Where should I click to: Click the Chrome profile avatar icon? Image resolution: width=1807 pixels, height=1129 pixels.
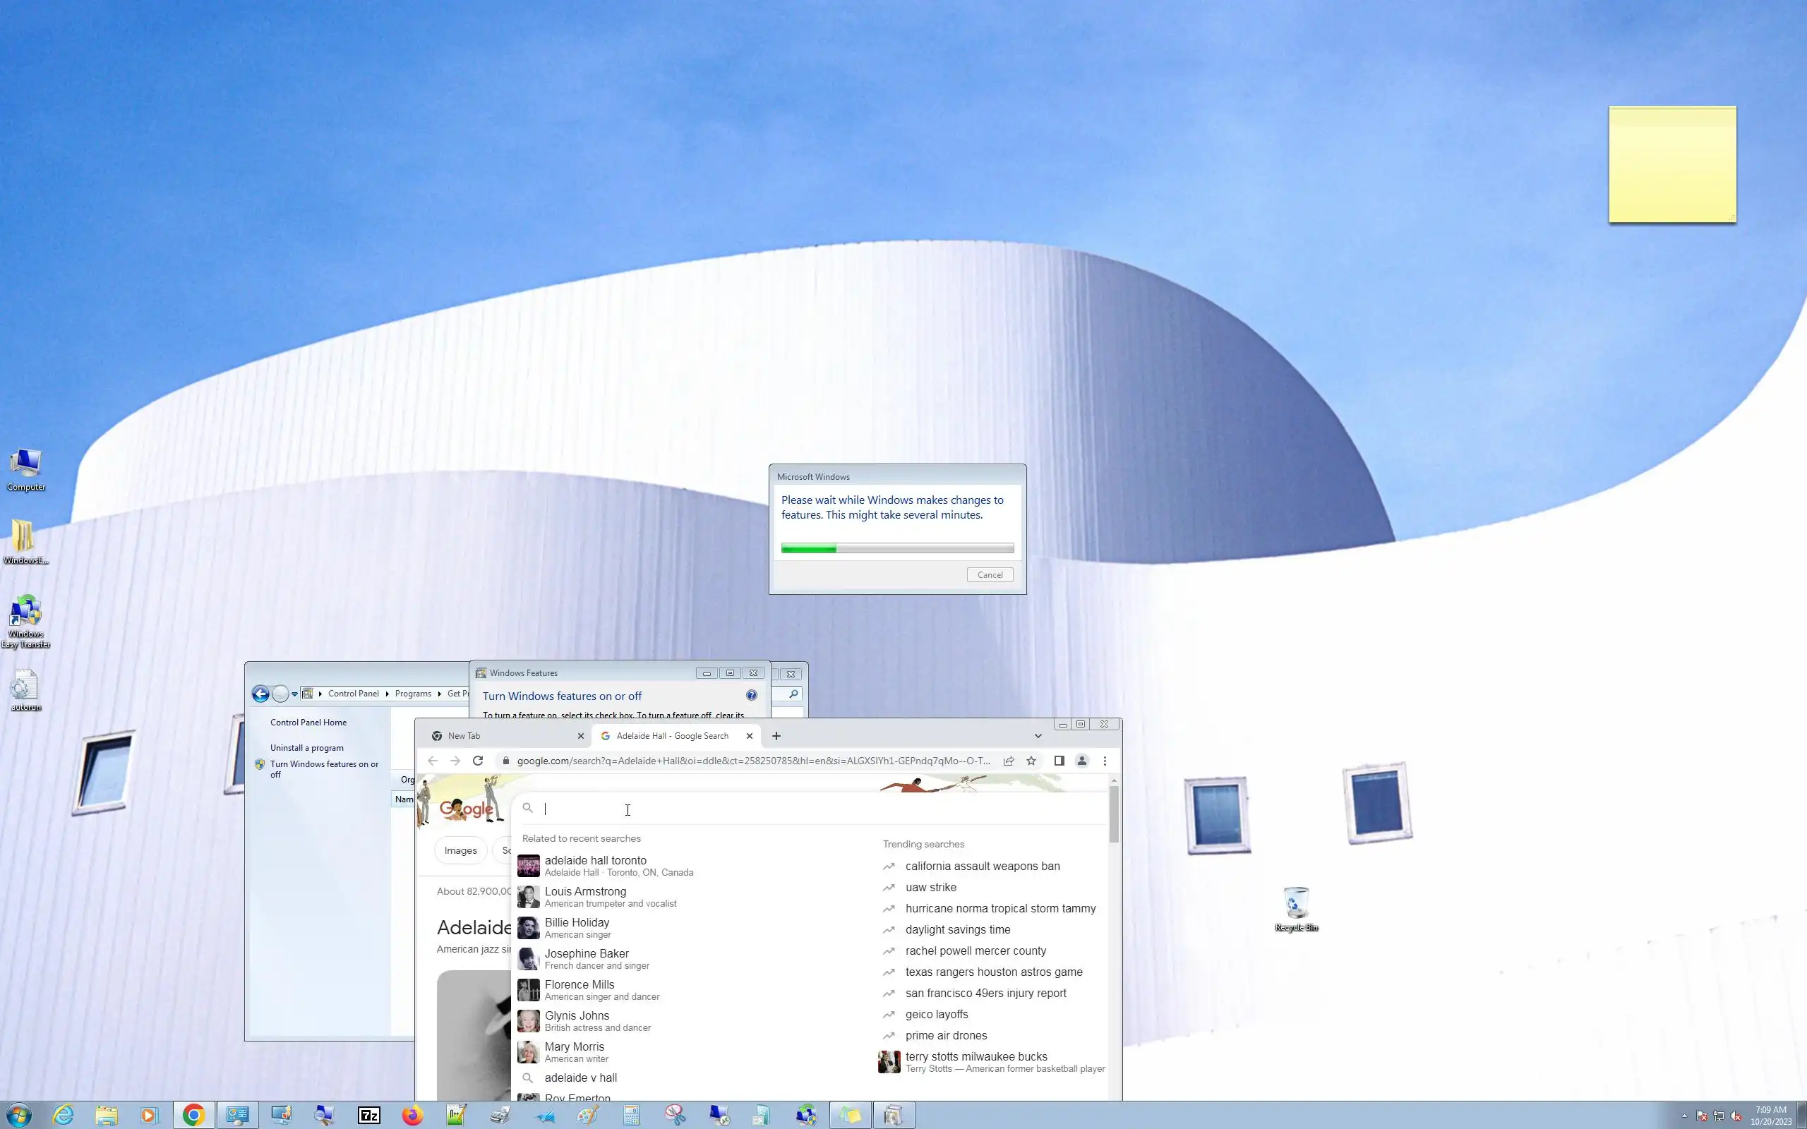1082,761
